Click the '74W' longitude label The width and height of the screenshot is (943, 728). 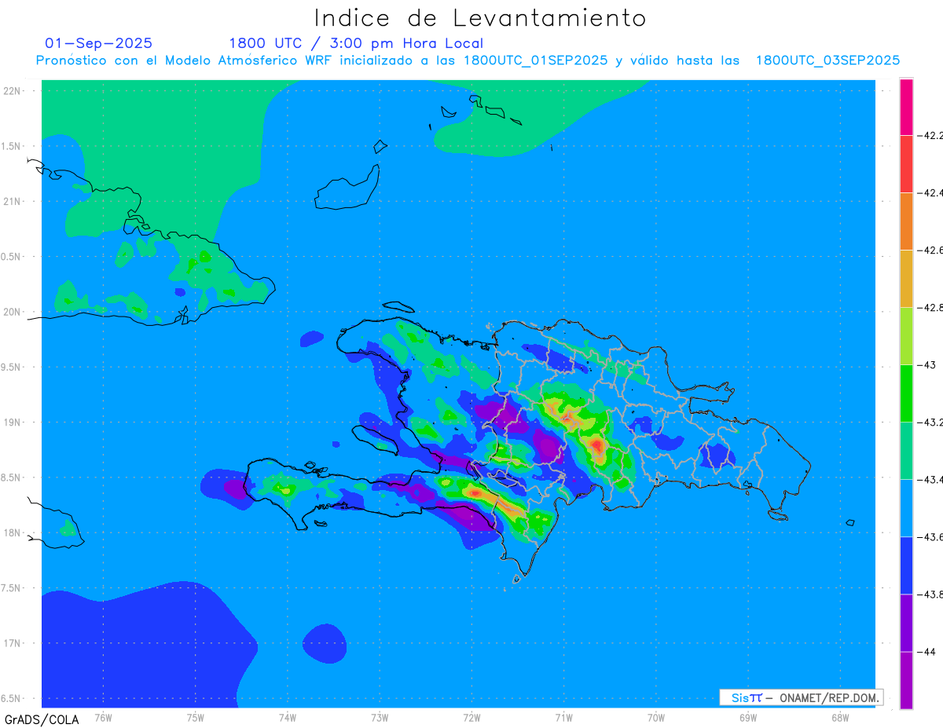(x=288, y=716)
